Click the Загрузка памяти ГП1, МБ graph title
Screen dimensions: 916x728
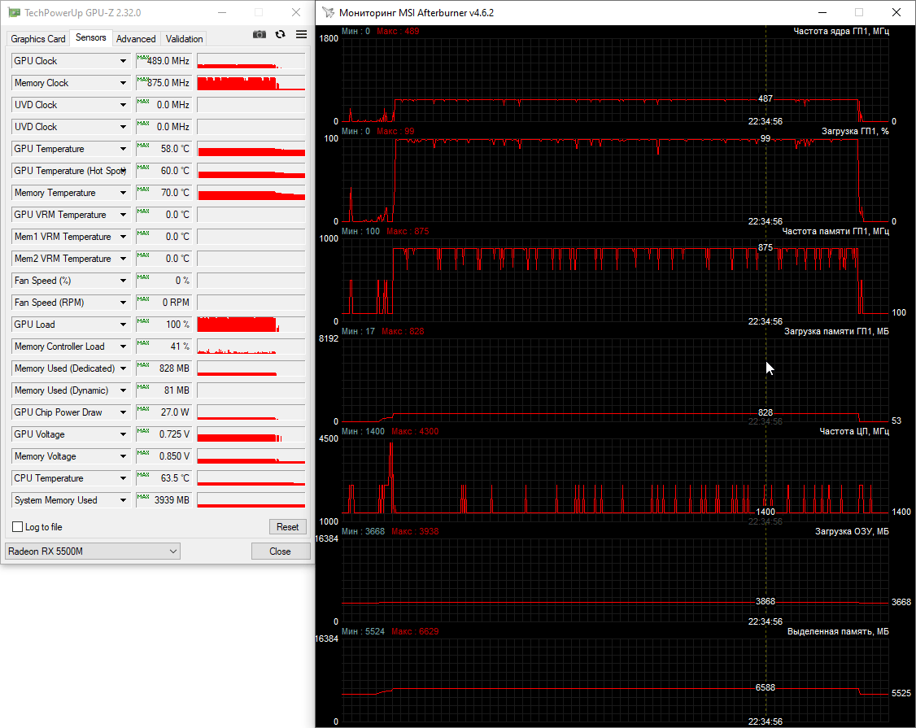[836, 331]
